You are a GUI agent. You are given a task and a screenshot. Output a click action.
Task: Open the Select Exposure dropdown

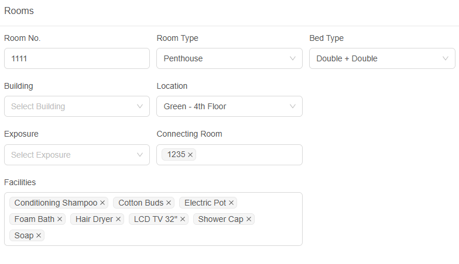pyautogui.click(x=70, y=155)
